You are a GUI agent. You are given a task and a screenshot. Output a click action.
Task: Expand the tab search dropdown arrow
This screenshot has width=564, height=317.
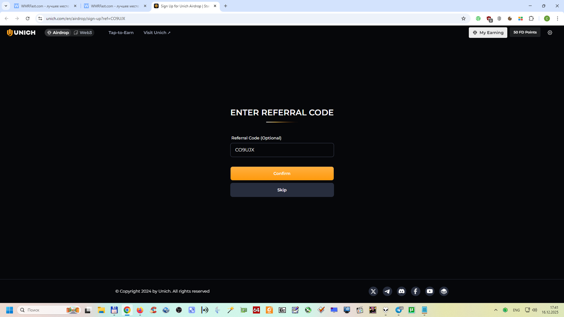6,6
